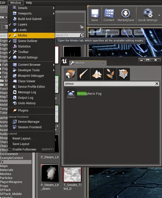Open Statistics from the Window menu
The width and height of the screenshot is (162, 198).
(31, 46)
